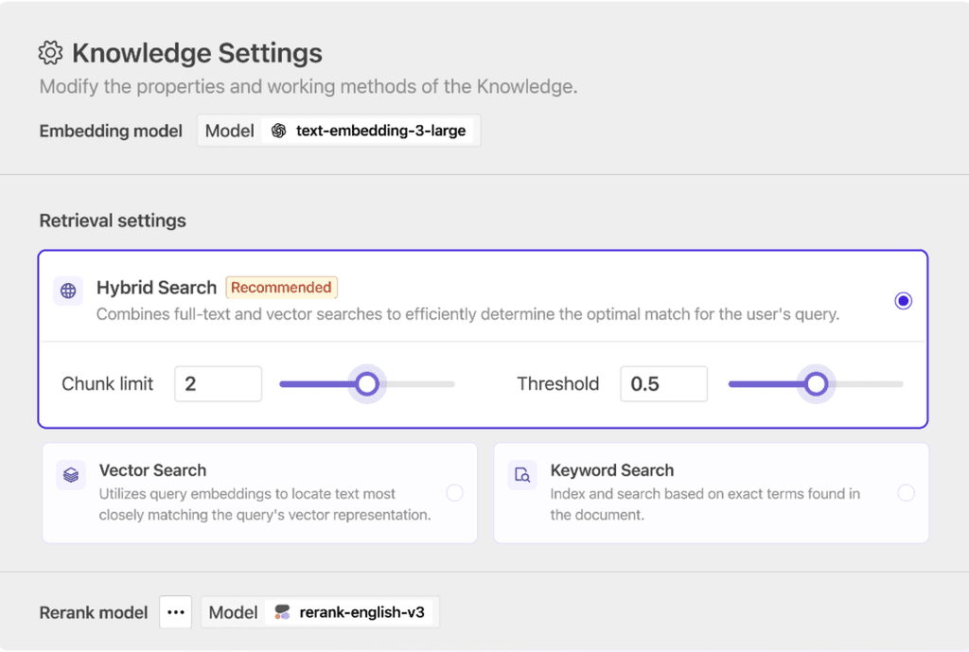
Task: Click the Chunk limit input showing 2
Action: tap(218, 383)
